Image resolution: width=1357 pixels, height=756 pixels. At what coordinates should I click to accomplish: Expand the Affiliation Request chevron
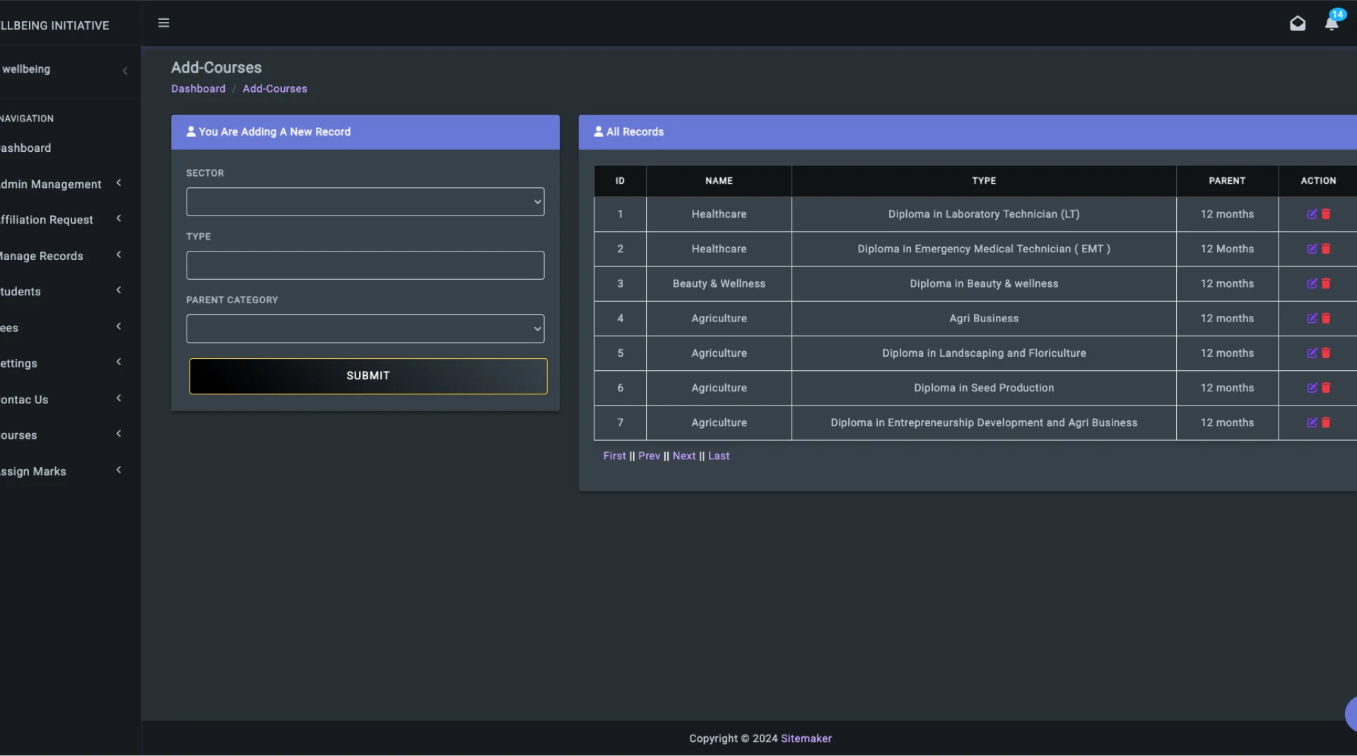(119, 218)
